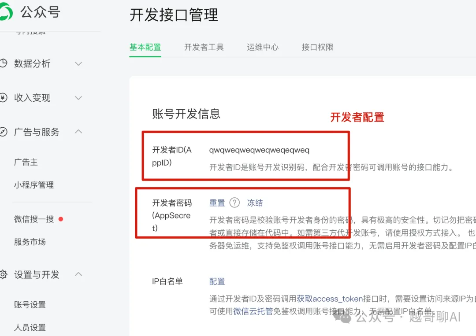
Task: Click the 广告与服务 compass icon
Action: [3, 132]
